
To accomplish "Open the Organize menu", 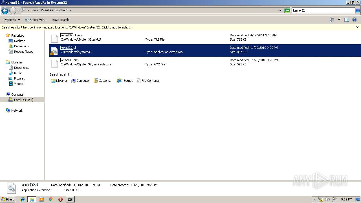I will tap(12, 20).
